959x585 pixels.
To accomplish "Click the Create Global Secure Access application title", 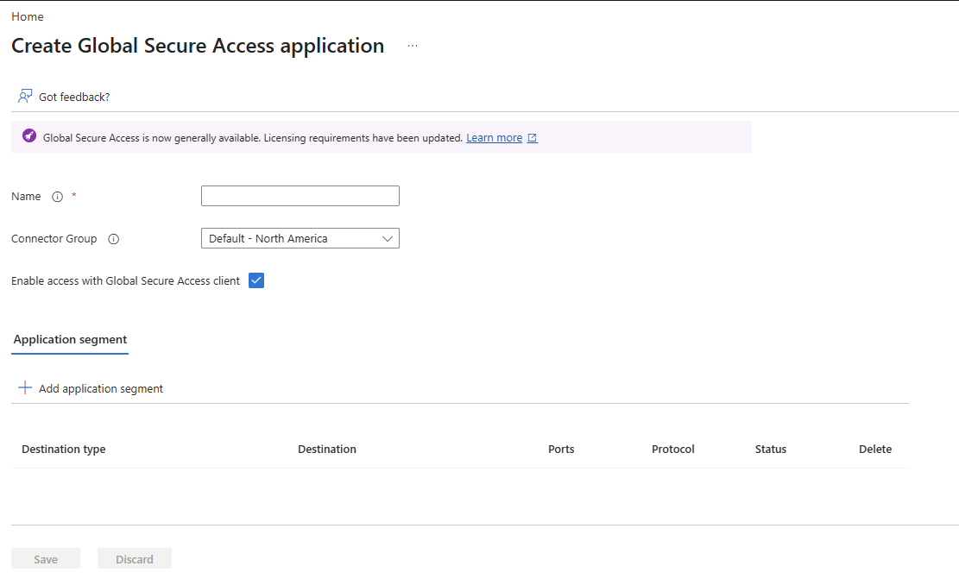I will [x=198, y=46].
